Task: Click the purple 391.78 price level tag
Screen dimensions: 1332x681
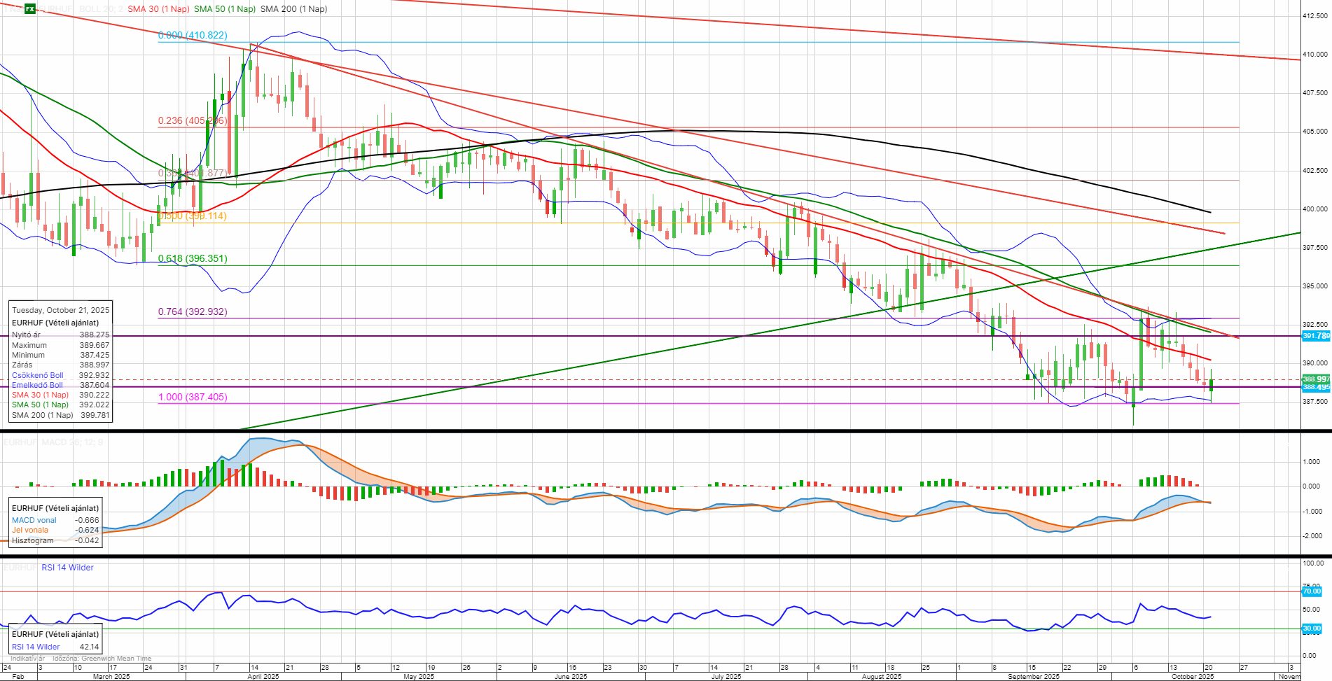Action: [1315, 337]
